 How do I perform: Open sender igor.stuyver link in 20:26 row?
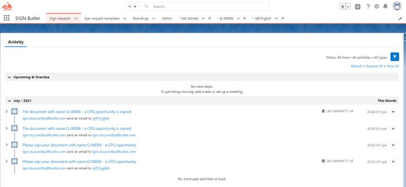44,152
